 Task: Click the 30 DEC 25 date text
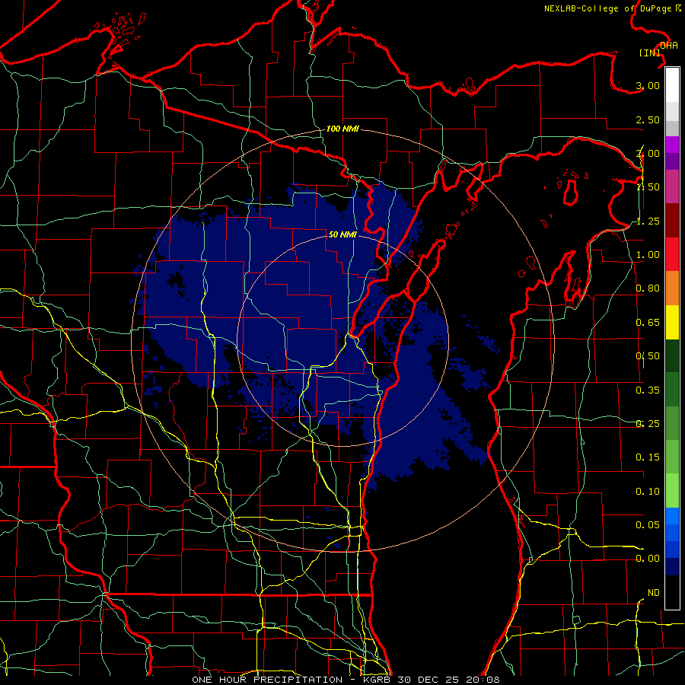point(428,680)
